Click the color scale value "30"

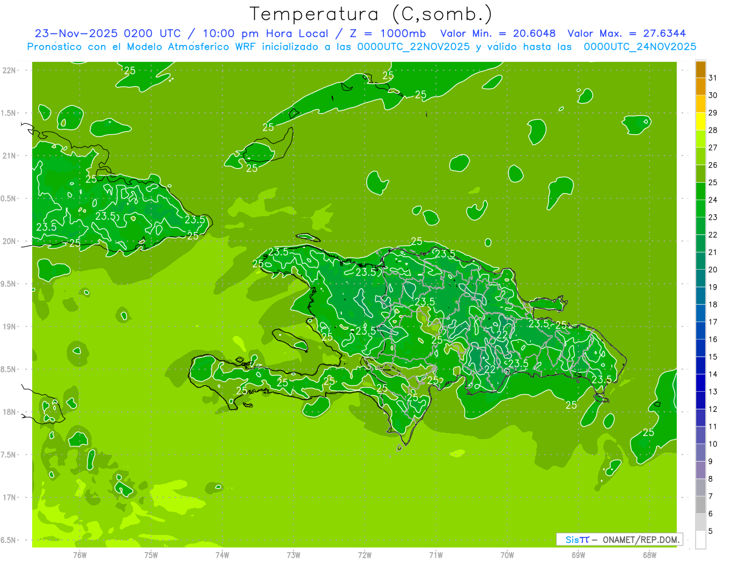pyautogui.click(x=713, y=95)
